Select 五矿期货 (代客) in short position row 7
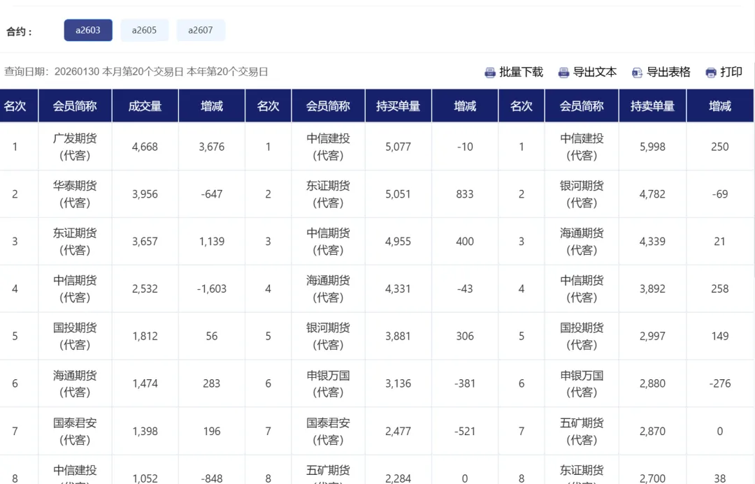 [582, 431]
